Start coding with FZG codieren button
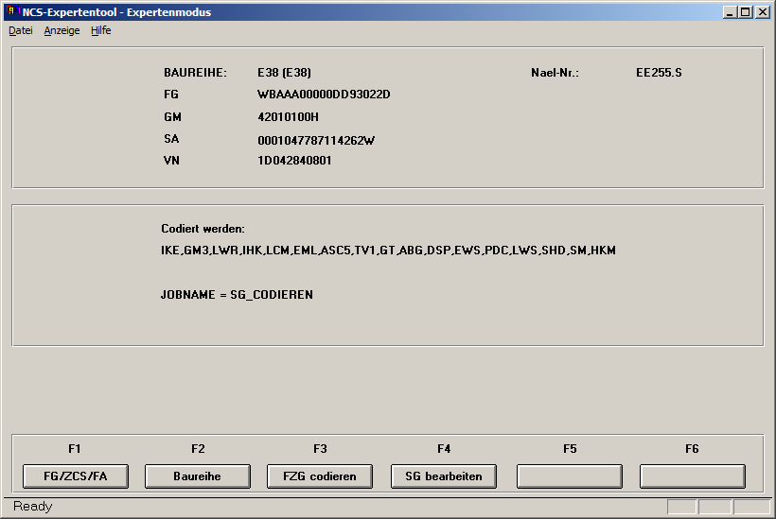776x519 pixels. click(x=320, y=476)
